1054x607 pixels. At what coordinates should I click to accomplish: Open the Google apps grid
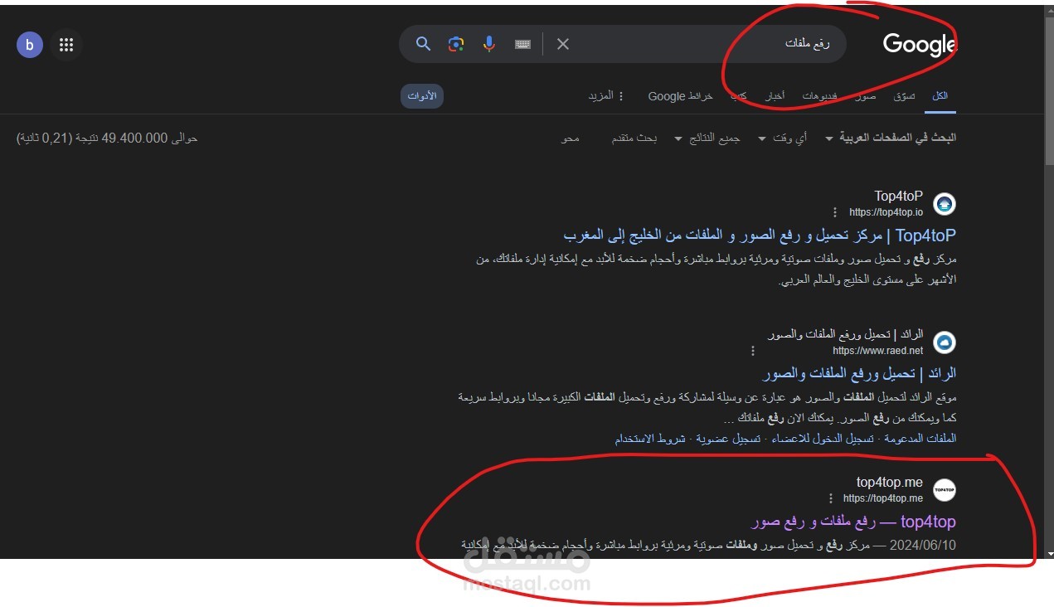[x=66, y=45]
